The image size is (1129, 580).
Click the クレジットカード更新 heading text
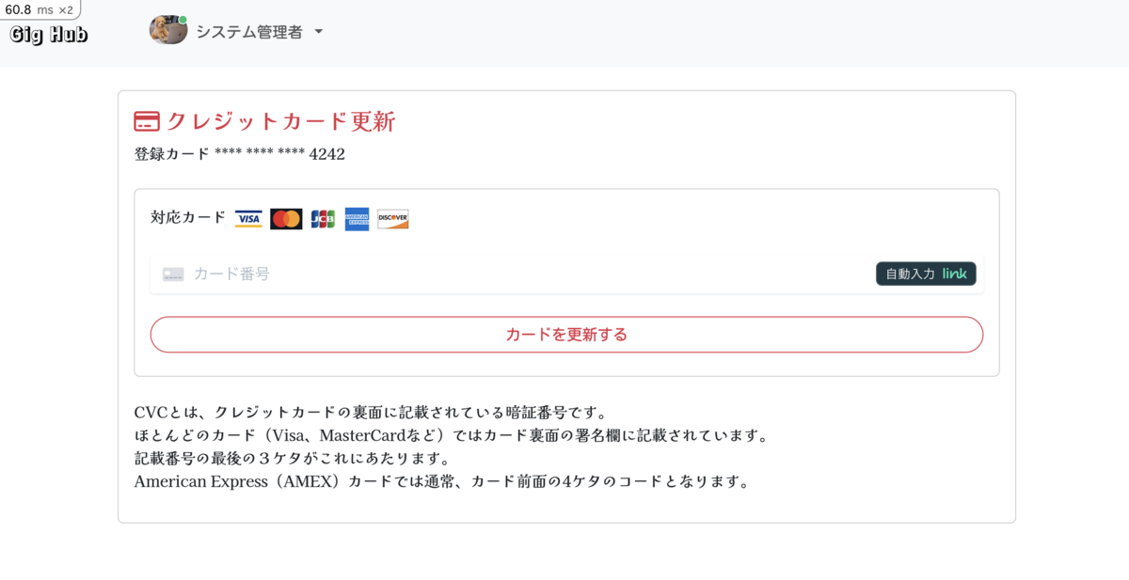pyautogui.click(x=279, y=121)
